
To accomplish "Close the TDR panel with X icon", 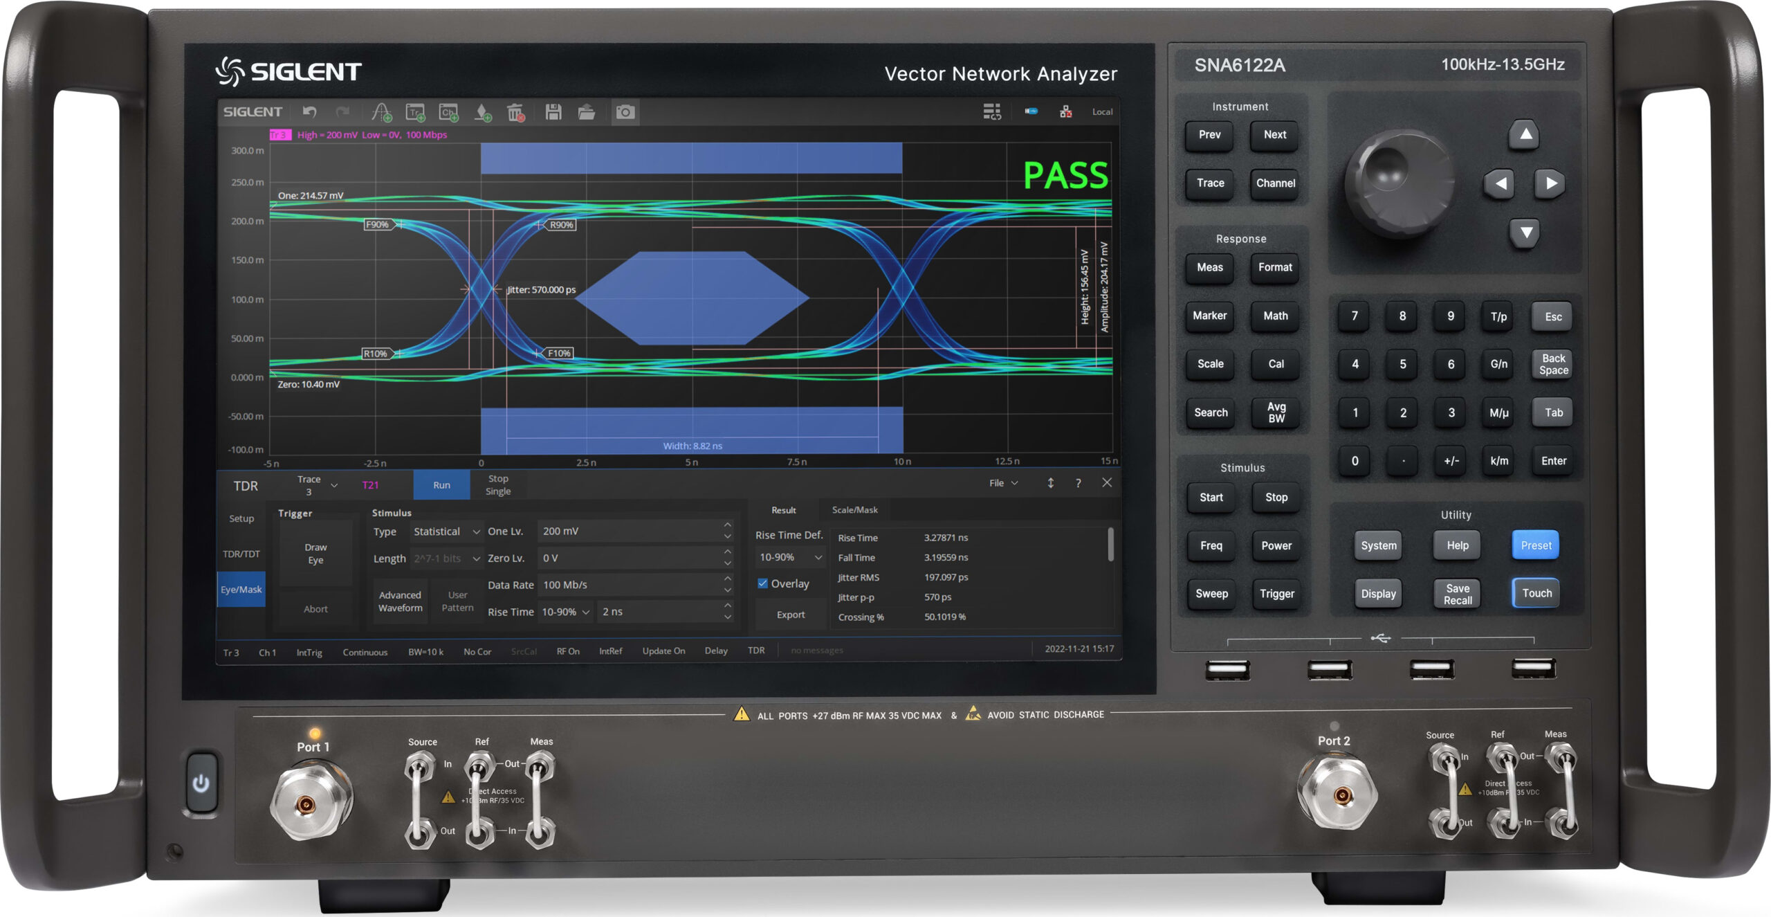I will click(1107, 482).
